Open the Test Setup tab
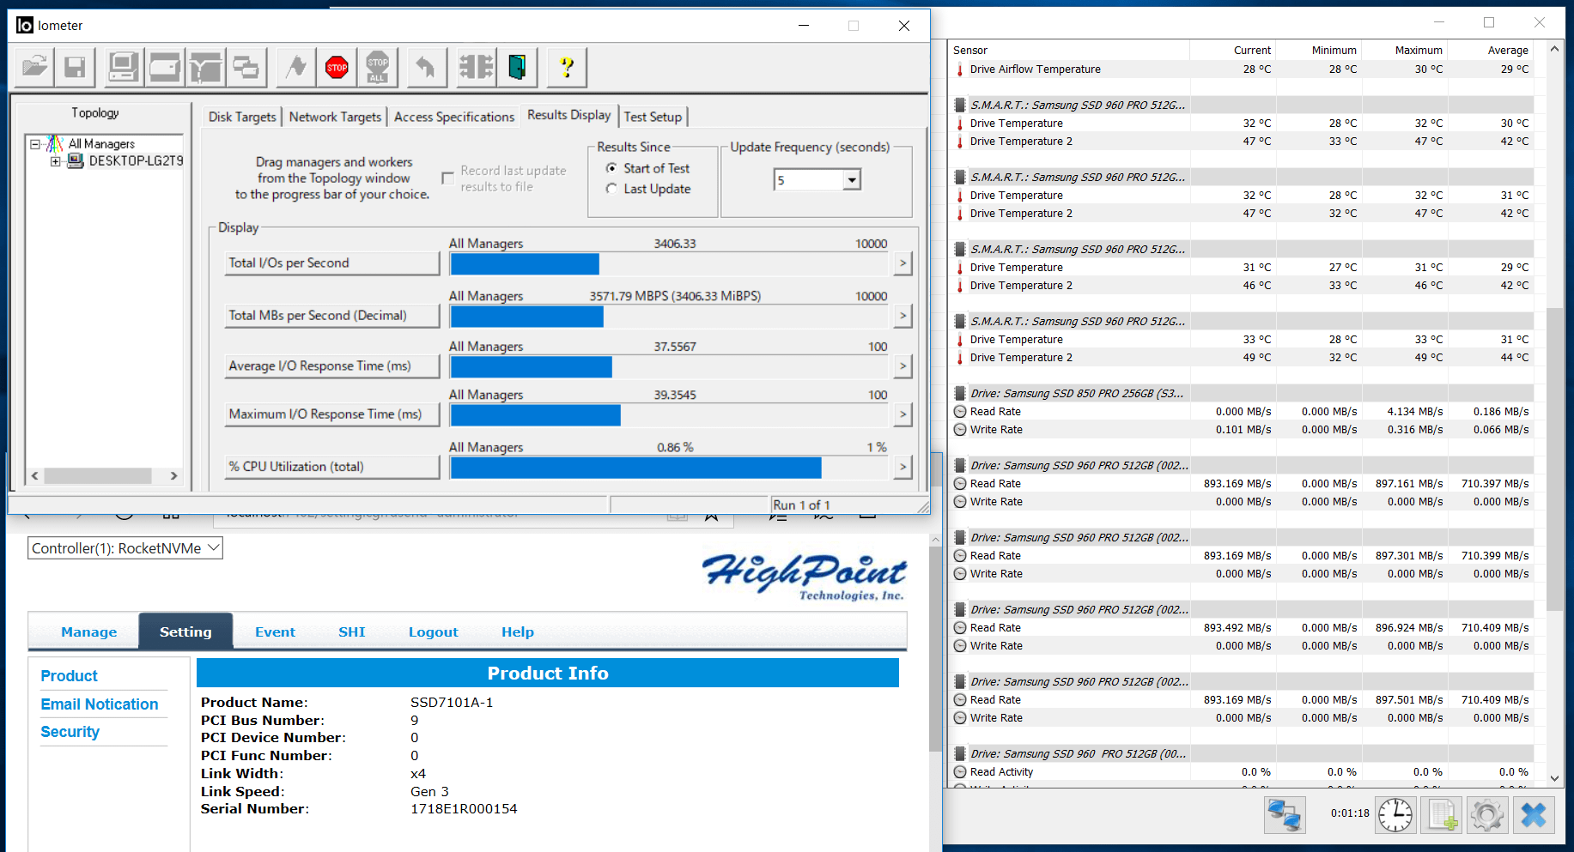This screenshot has width=1574, height=852. (653, 117)
